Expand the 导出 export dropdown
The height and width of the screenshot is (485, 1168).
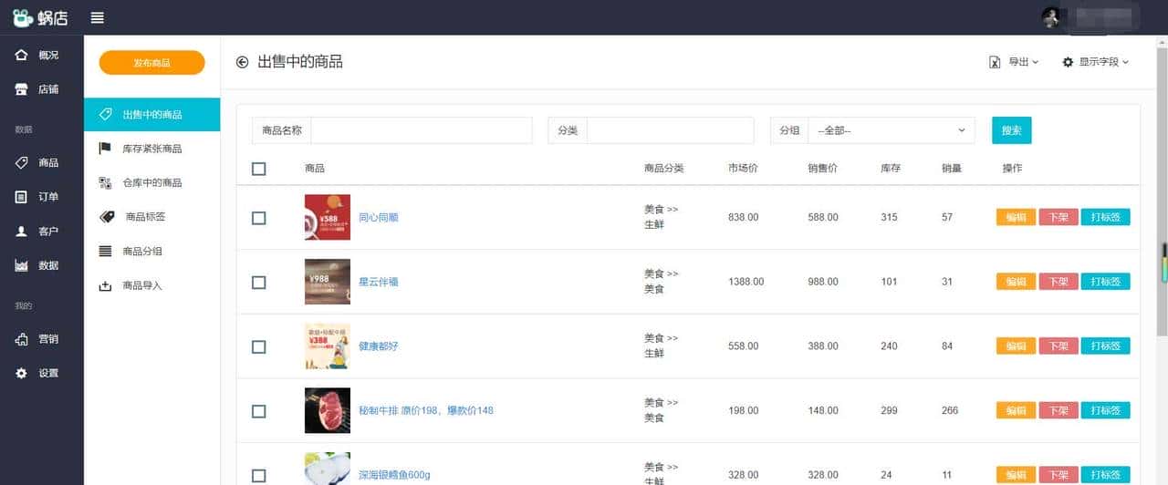click(x=1015, y=62)
